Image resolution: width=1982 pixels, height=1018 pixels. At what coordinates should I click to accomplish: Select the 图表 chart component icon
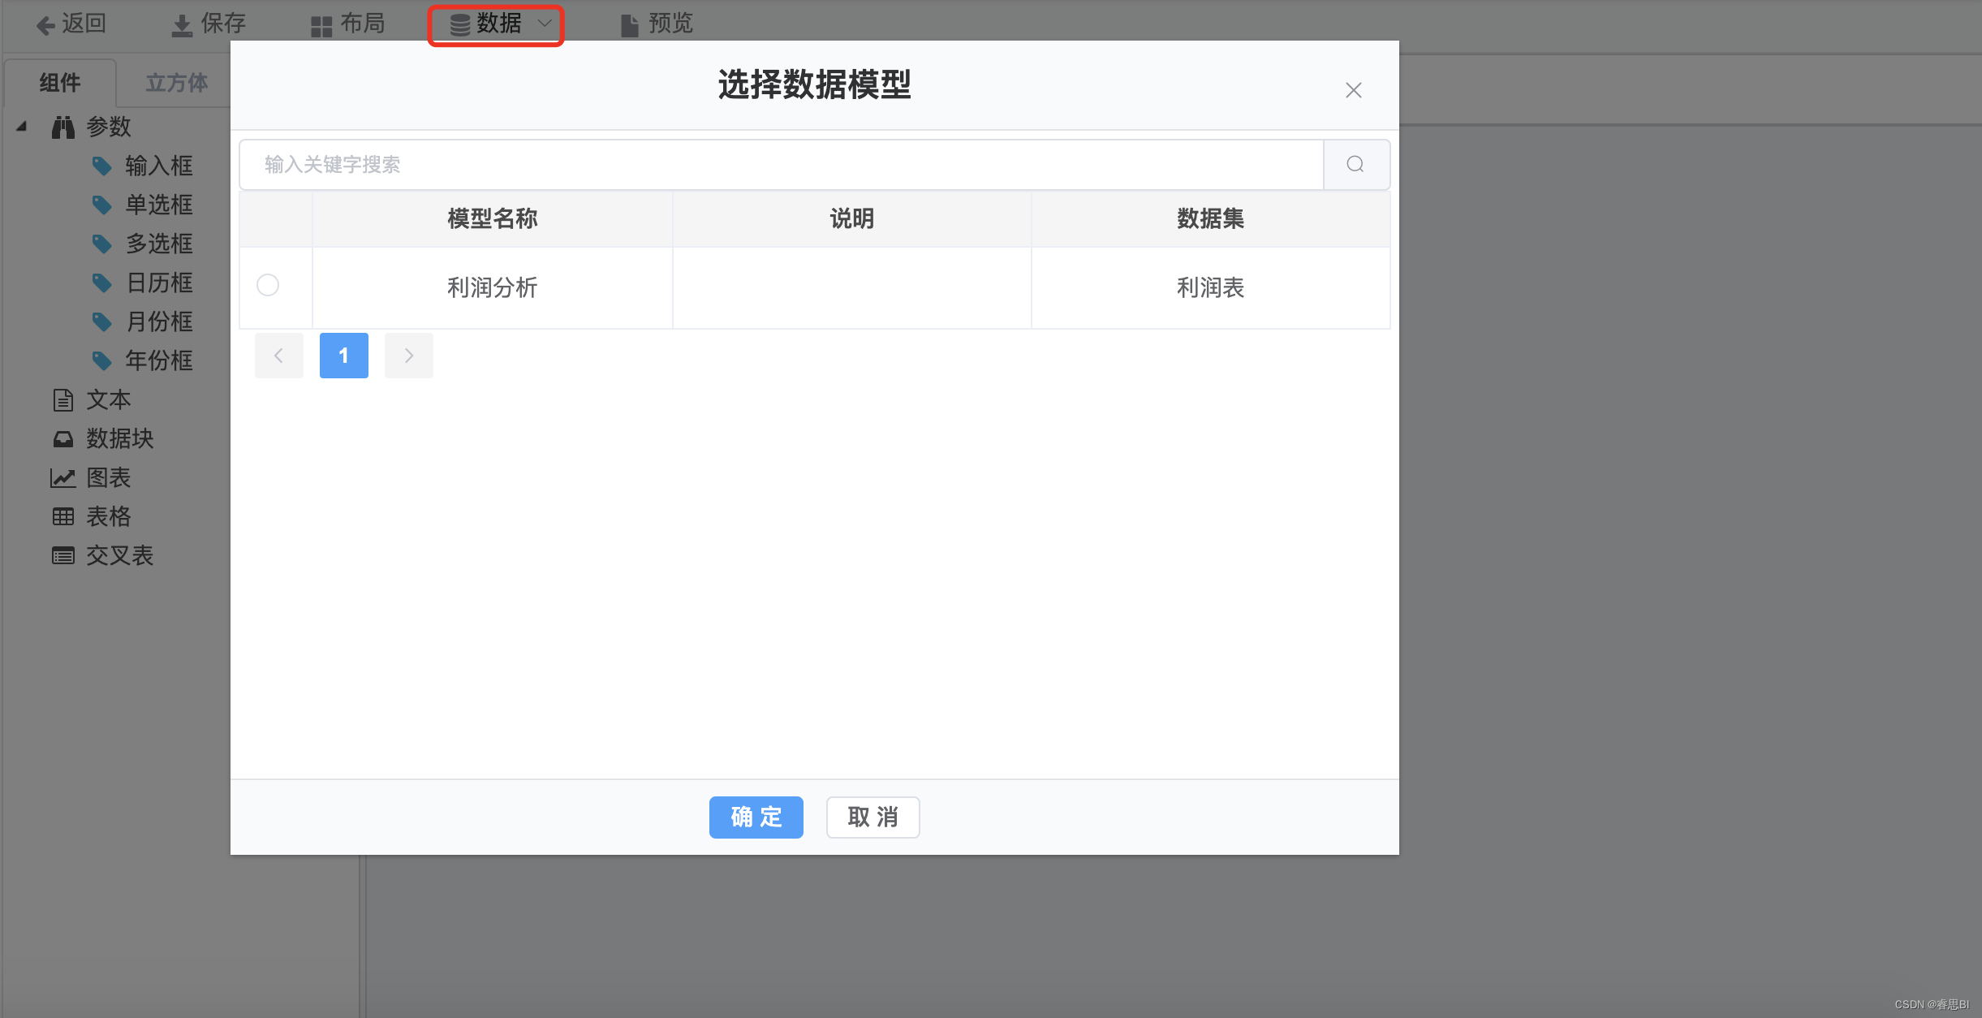[63, 477]
